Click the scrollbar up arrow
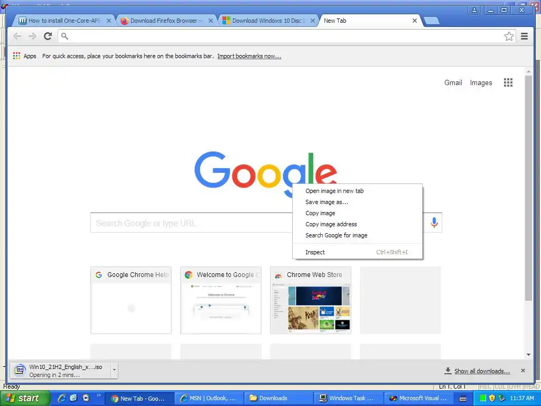The width and height of the screenshot is (541, 406). point(528,72)
